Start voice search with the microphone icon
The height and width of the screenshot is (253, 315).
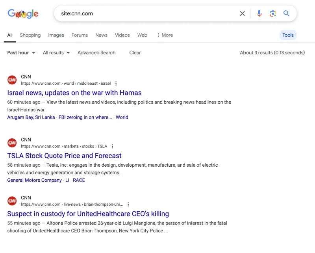[x=259, y=13]
